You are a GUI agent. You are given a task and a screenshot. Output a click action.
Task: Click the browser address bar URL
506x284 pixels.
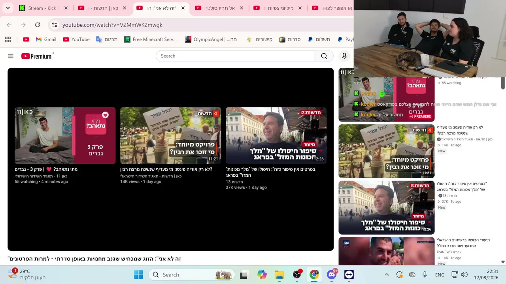112,25
